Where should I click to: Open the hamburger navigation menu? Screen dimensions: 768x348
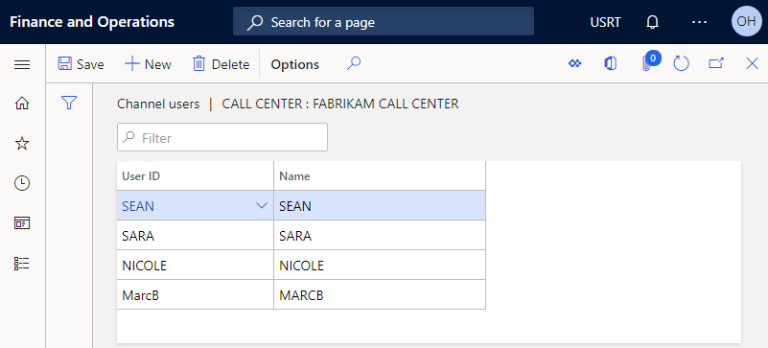tap(22, 64)
